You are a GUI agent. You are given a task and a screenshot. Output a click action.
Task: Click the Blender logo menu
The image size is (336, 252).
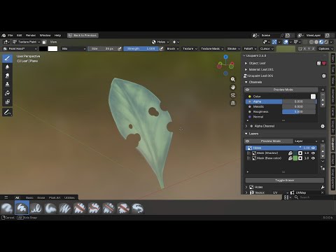tap(3, 36)
